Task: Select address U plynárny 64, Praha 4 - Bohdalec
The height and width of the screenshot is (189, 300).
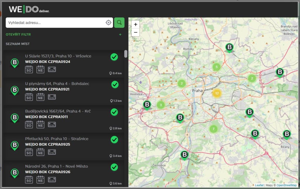Action: click(x=57, y=84)
